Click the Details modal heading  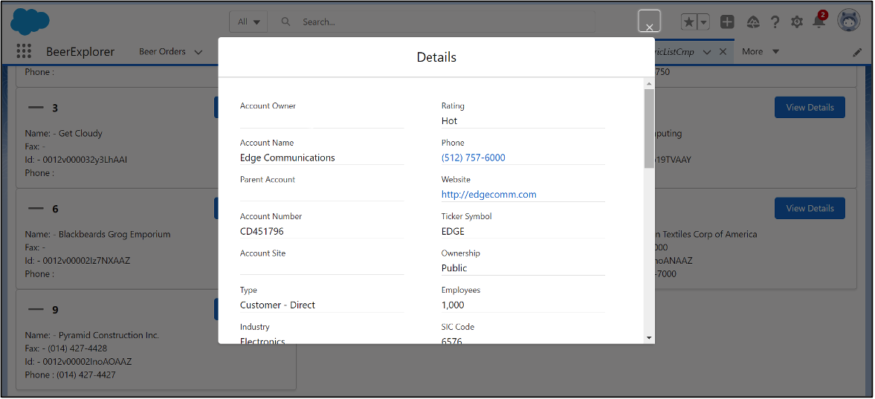tap(436, 57)
